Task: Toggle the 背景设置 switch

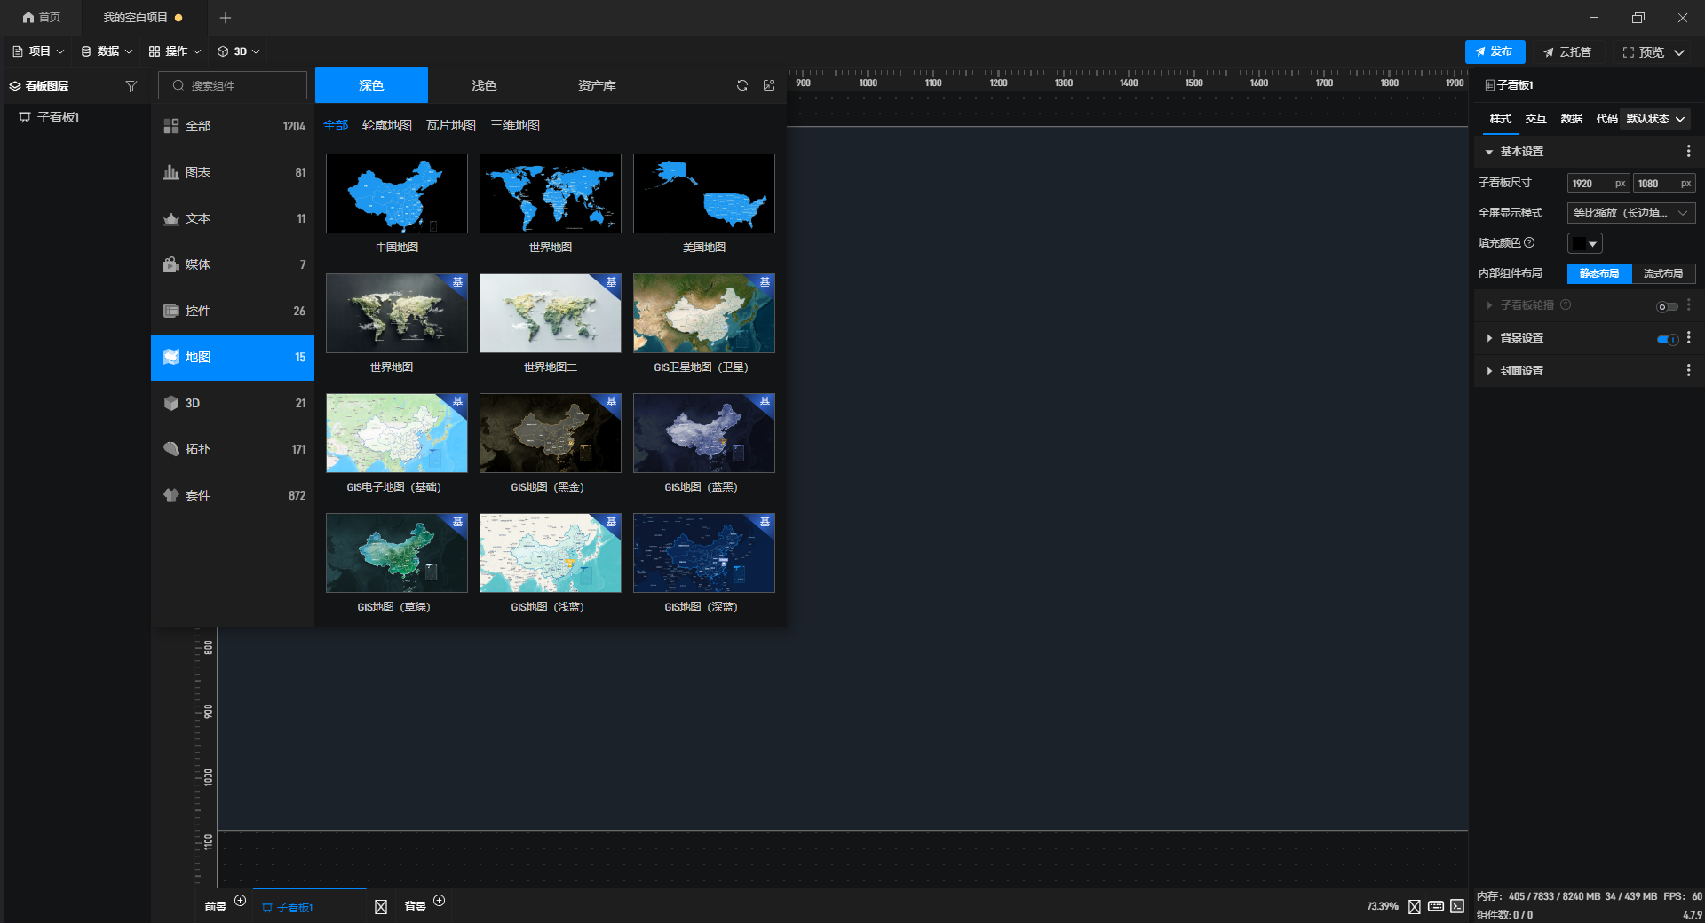Action: pos(1668,339)
